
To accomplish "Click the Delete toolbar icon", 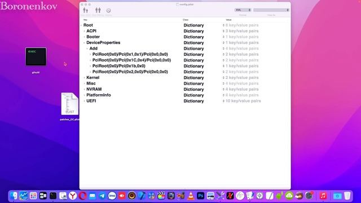I will tap(108, 11).
